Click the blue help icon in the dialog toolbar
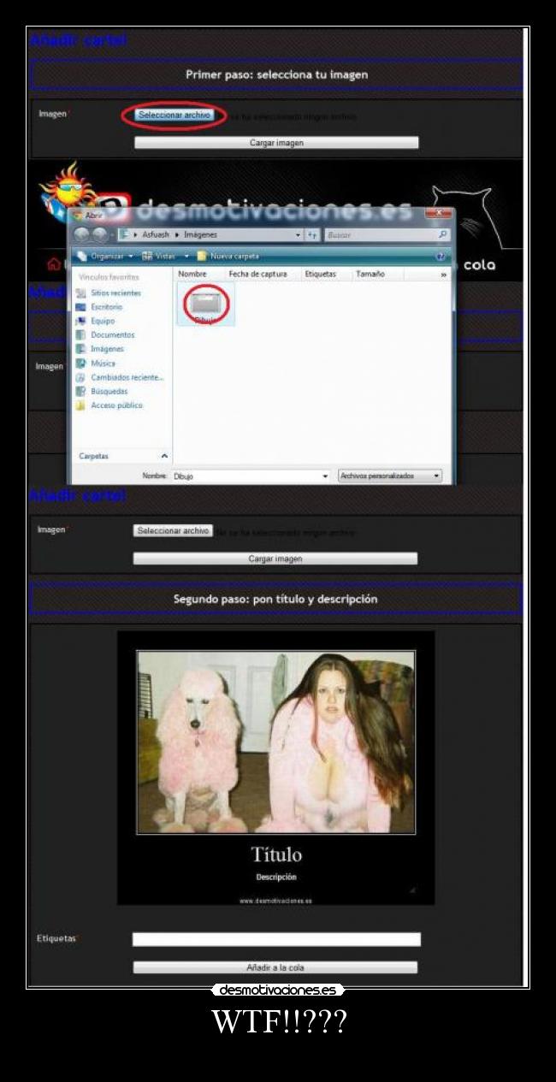 pos(441,256)
